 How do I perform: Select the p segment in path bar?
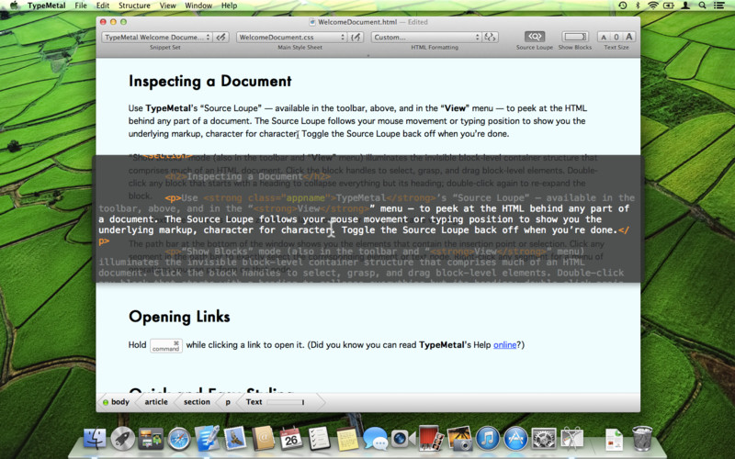[x=228, y=402]
